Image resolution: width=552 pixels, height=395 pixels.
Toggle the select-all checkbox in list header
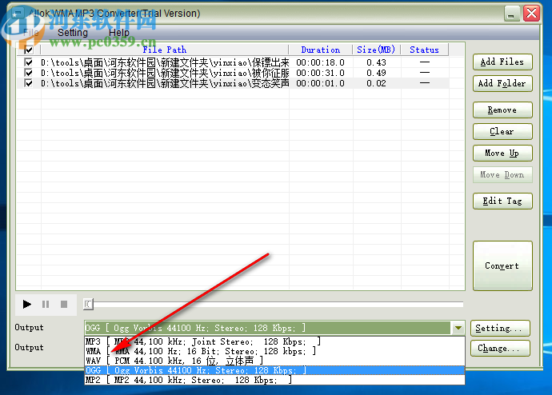(x=29, y=50)
